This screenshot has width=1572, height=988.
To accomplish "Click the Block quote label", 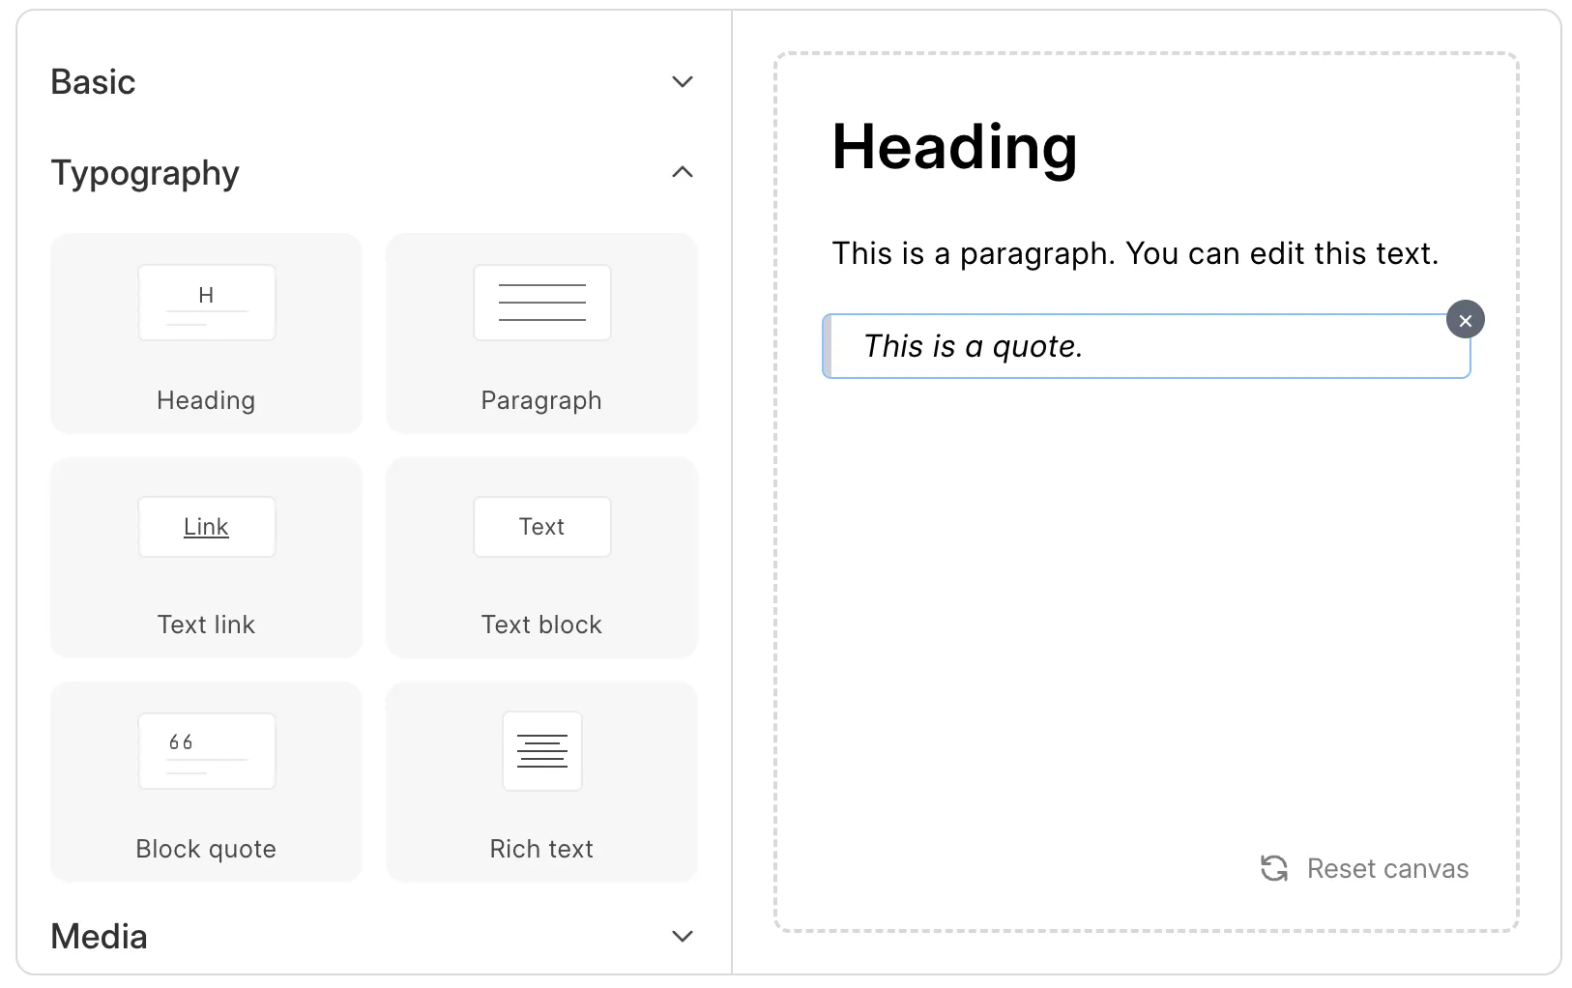I will tap(206, 849).
